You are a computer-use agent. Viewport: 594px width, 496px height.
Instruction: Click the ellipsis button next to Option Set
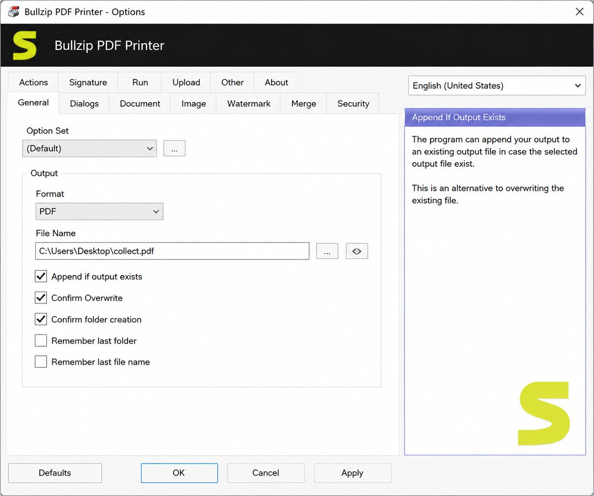(174, 149)
